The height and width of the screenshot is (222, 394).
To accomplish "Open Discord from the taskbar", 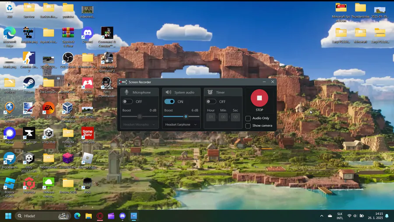I will point(123,216).
